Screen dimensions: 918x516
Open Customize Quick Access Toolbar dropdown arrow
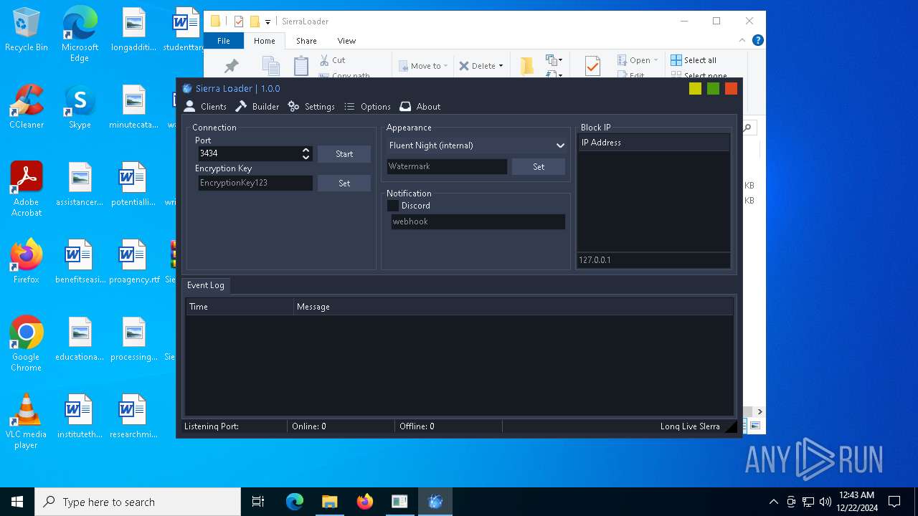(268, 22)
